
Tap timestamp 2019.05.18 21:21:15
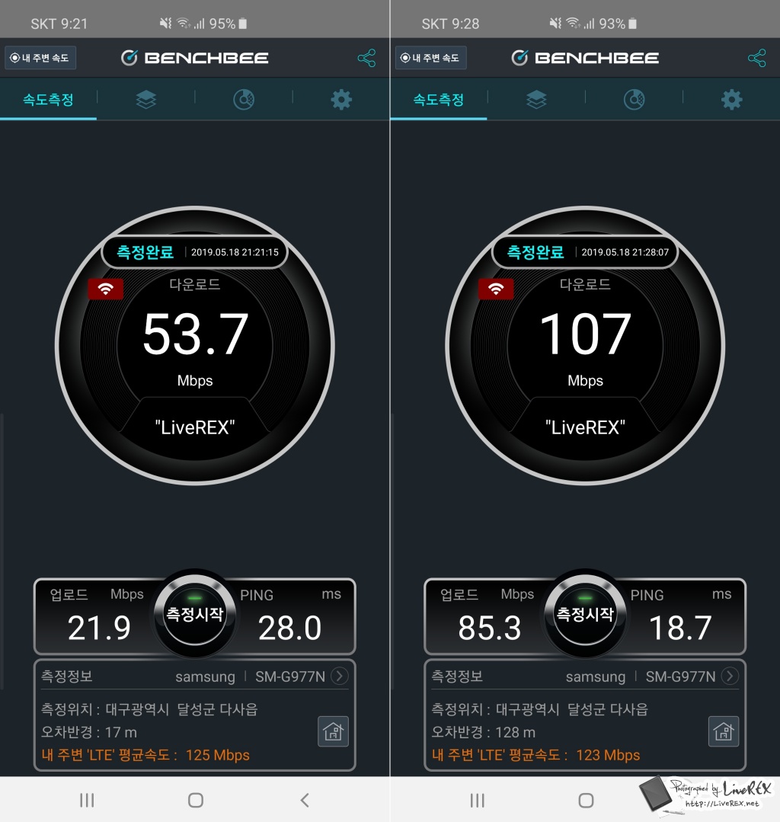tap(235, 252)
